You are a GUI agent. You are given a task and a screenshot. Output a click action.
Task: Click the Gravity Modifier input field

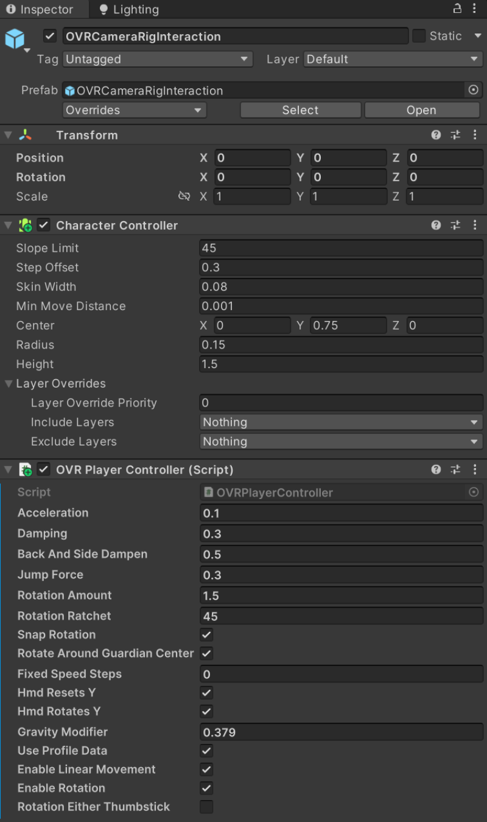(x=341, y=732)
